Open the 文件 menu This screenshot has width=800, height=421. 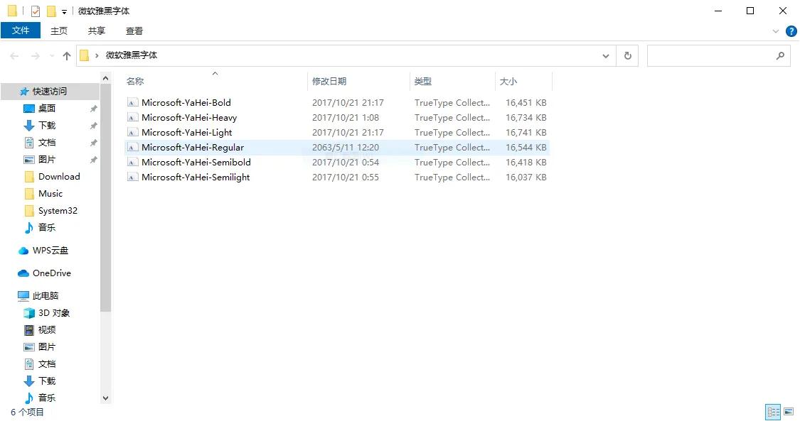[21, 31]
